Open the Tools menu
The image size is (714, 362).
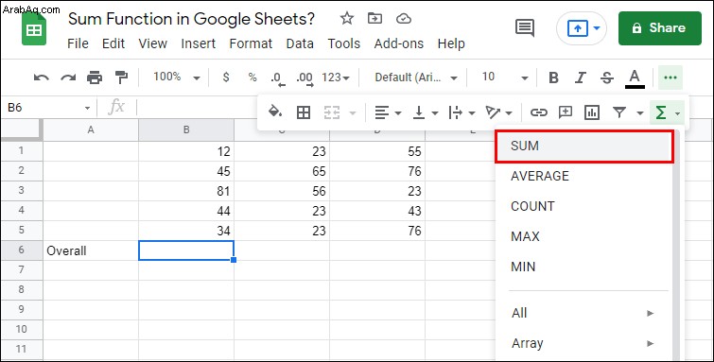coord(344,43)
